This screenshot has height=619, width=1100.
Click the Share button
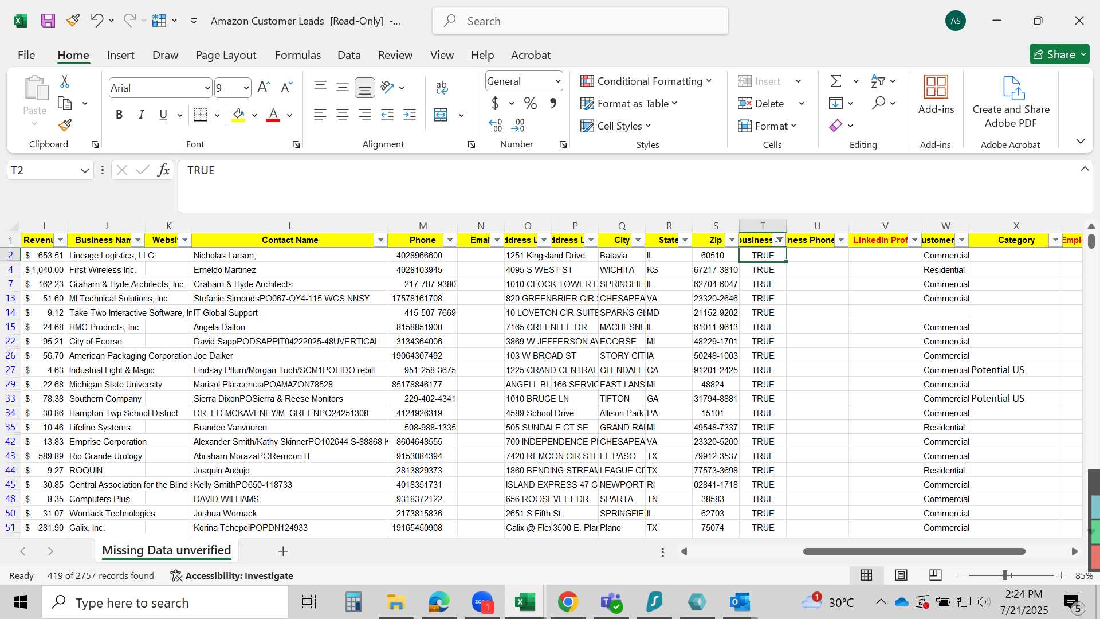(x=1059, y=54)
